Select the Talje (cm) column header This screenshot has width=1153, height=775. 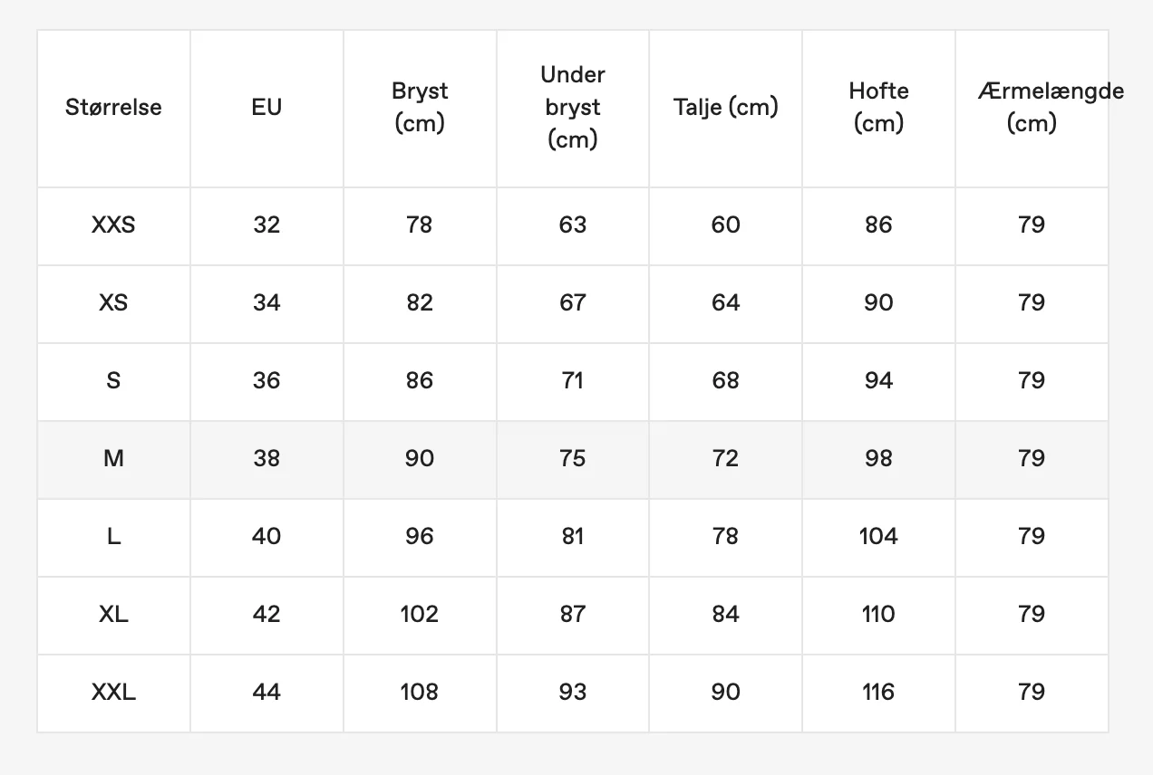(726, 108)
